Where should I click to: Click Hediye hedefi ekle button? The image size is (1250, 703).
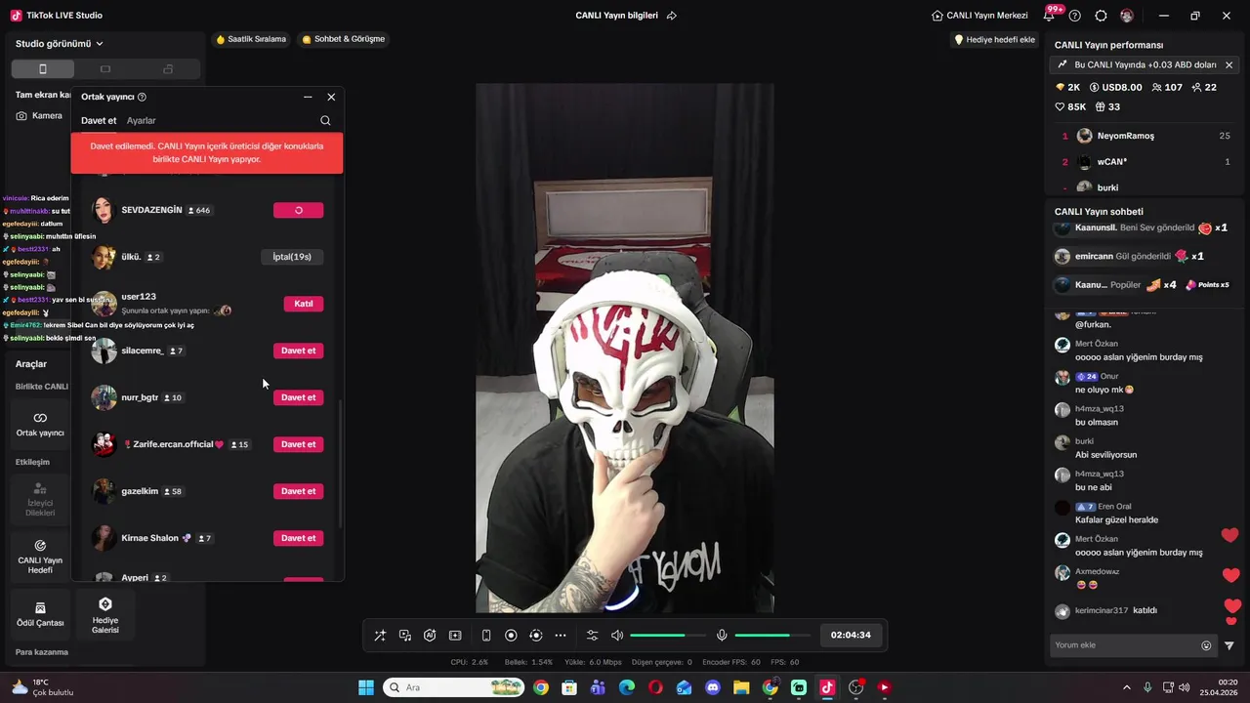click(x=994, y=40)
